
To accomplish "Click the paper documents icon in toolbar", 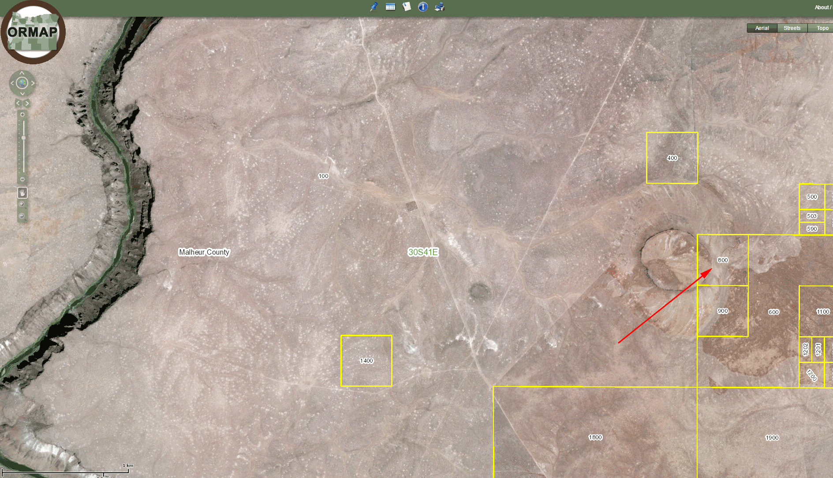I will click(x=407, y=7).
